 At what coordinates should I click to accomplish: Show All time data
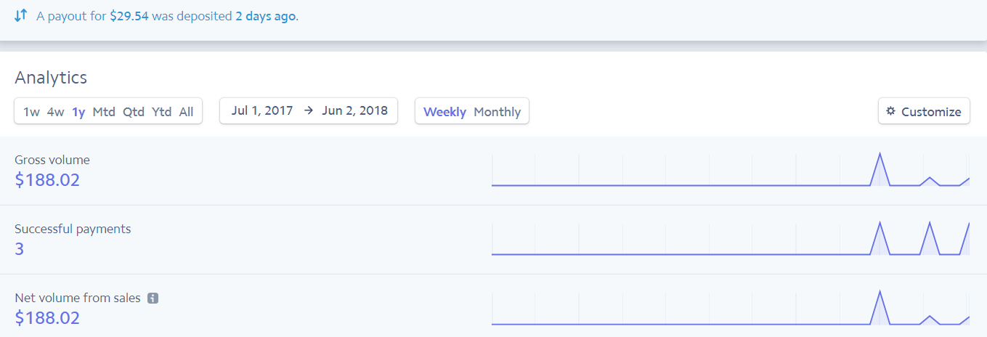186,112
